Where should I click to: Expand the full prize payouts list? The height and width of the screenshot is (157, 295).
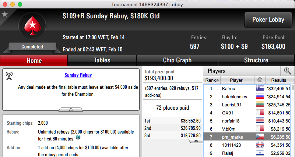click(x=196, y=141)
